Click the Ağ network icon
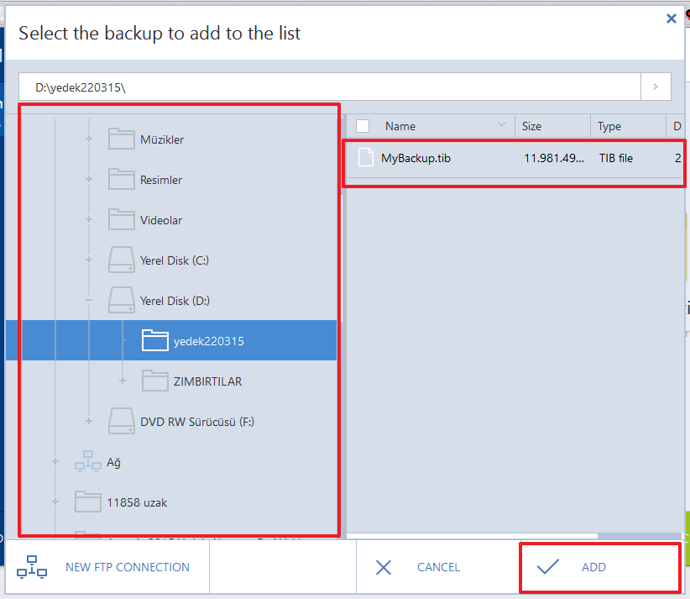 88,461
